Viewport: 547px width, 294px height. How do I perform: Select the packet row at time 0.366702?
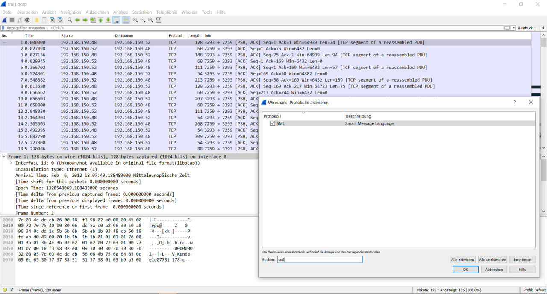click(x=265, y=67)
